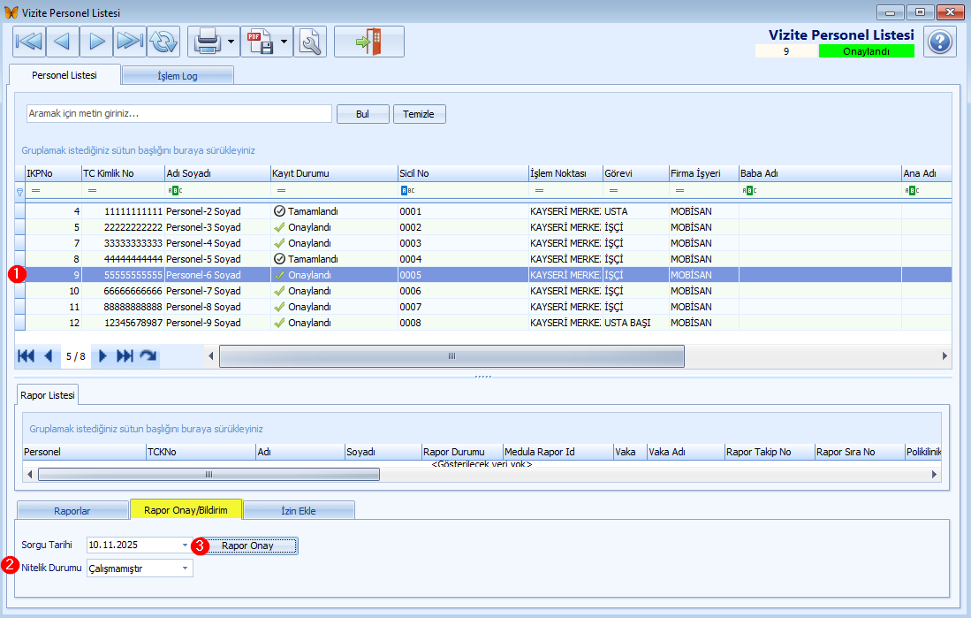971x618 pixels.
Task: Click the search text input field
Action: click(178, 114)
